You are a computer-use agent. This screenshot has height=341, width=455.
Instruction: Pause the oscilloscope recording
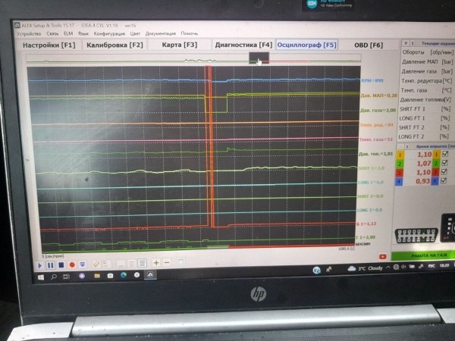click(51, 264)
